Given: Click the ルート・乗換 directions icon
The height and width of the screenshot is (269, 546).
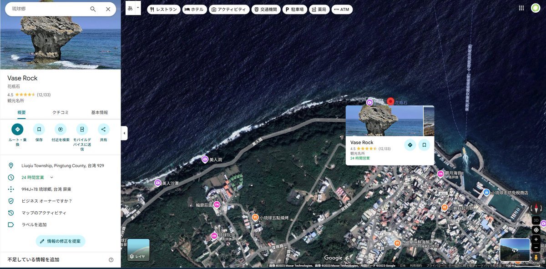Looking at the screenshot, I should (x=17, y=130).
